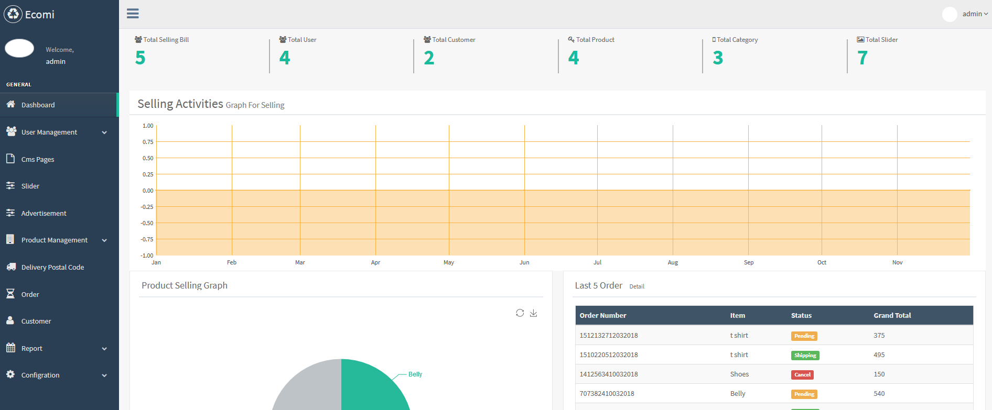Click the Cms Pages document icon
Screen dimensions: 992x410
10,159
